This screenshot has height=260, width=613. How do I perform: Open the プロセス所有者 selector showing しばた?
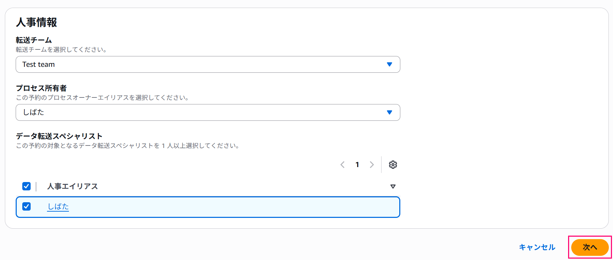click(x=207, y=112)
